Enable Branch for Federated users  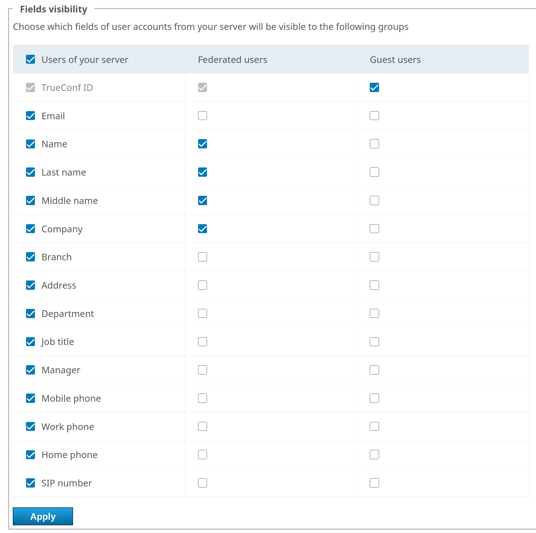pyautogui.click(x=202, y=257)
